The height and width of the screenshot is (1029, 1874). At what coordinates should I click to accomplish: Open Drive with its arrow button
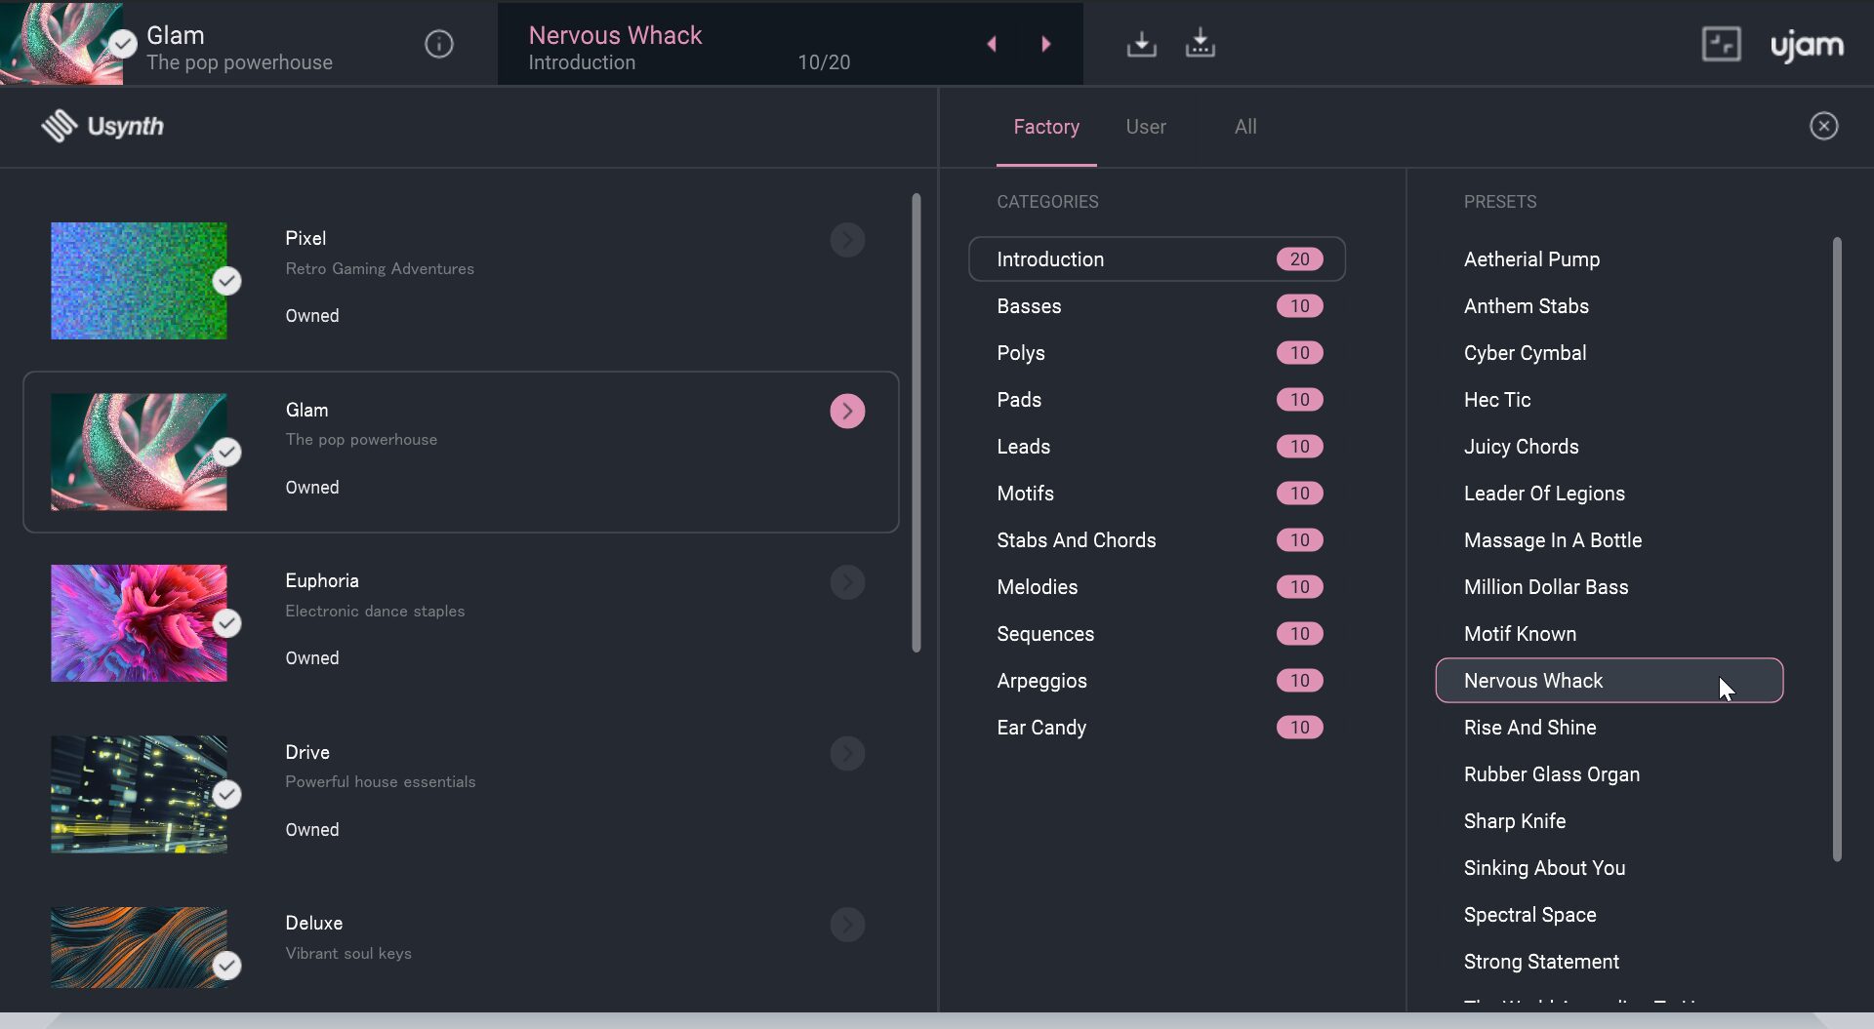coord(847,754)
